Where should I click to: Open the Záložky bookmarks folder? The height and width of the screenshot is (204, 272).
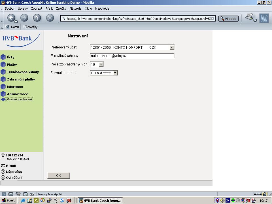(x=30, y=27)
